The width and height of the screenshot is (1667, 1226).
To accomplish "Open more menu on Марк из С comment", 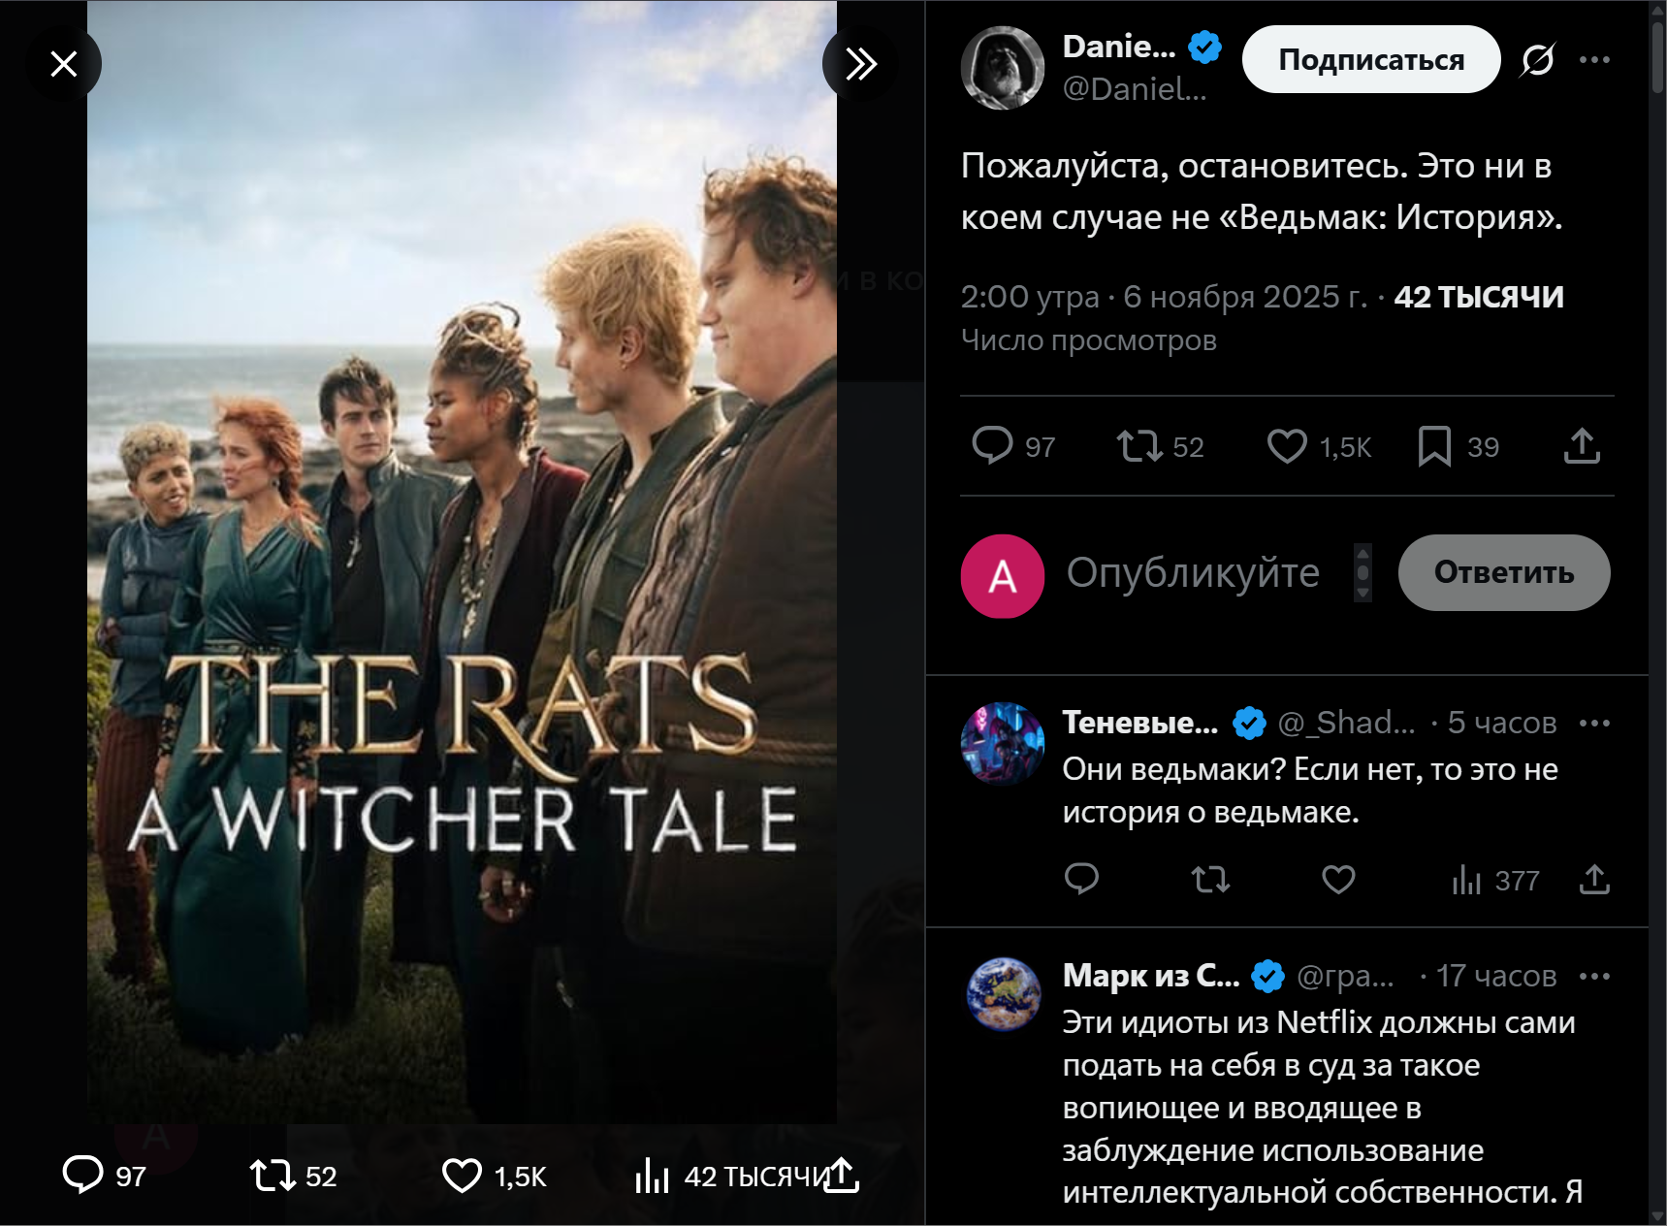I will [1594, 977].
